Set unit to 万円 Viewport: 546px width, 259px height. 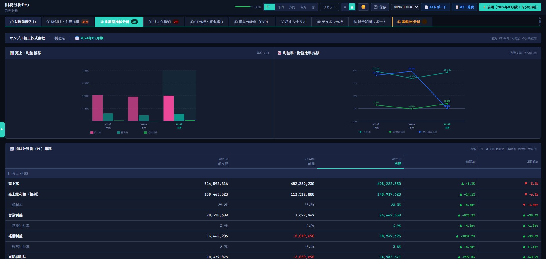[x=292, y=7]
